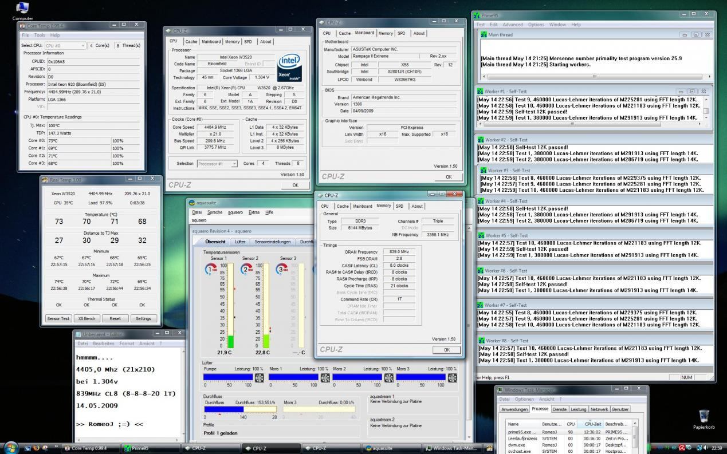Switch to Prime95 taskbar button
The image size is (727, 454).
tap(151, 448)
